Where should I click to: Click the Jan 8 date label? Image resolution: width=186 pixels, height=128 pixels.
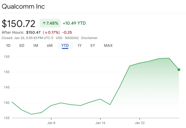click(51, 122)
